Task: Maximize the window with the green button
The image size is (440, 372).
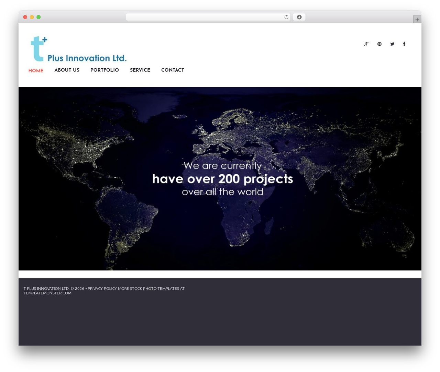Action: pos(38,17)
